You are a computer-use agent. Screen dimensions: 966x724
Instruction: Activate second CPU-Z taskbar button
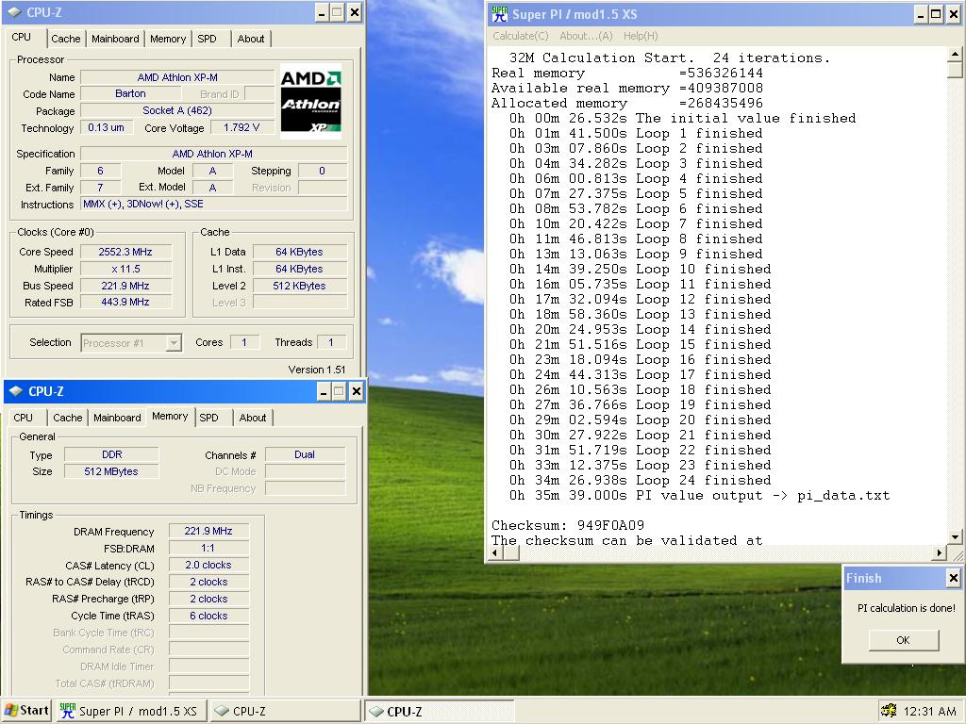[440, 711]
